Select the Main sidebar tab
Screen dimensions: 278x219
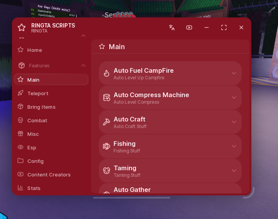tap(51, 79)
